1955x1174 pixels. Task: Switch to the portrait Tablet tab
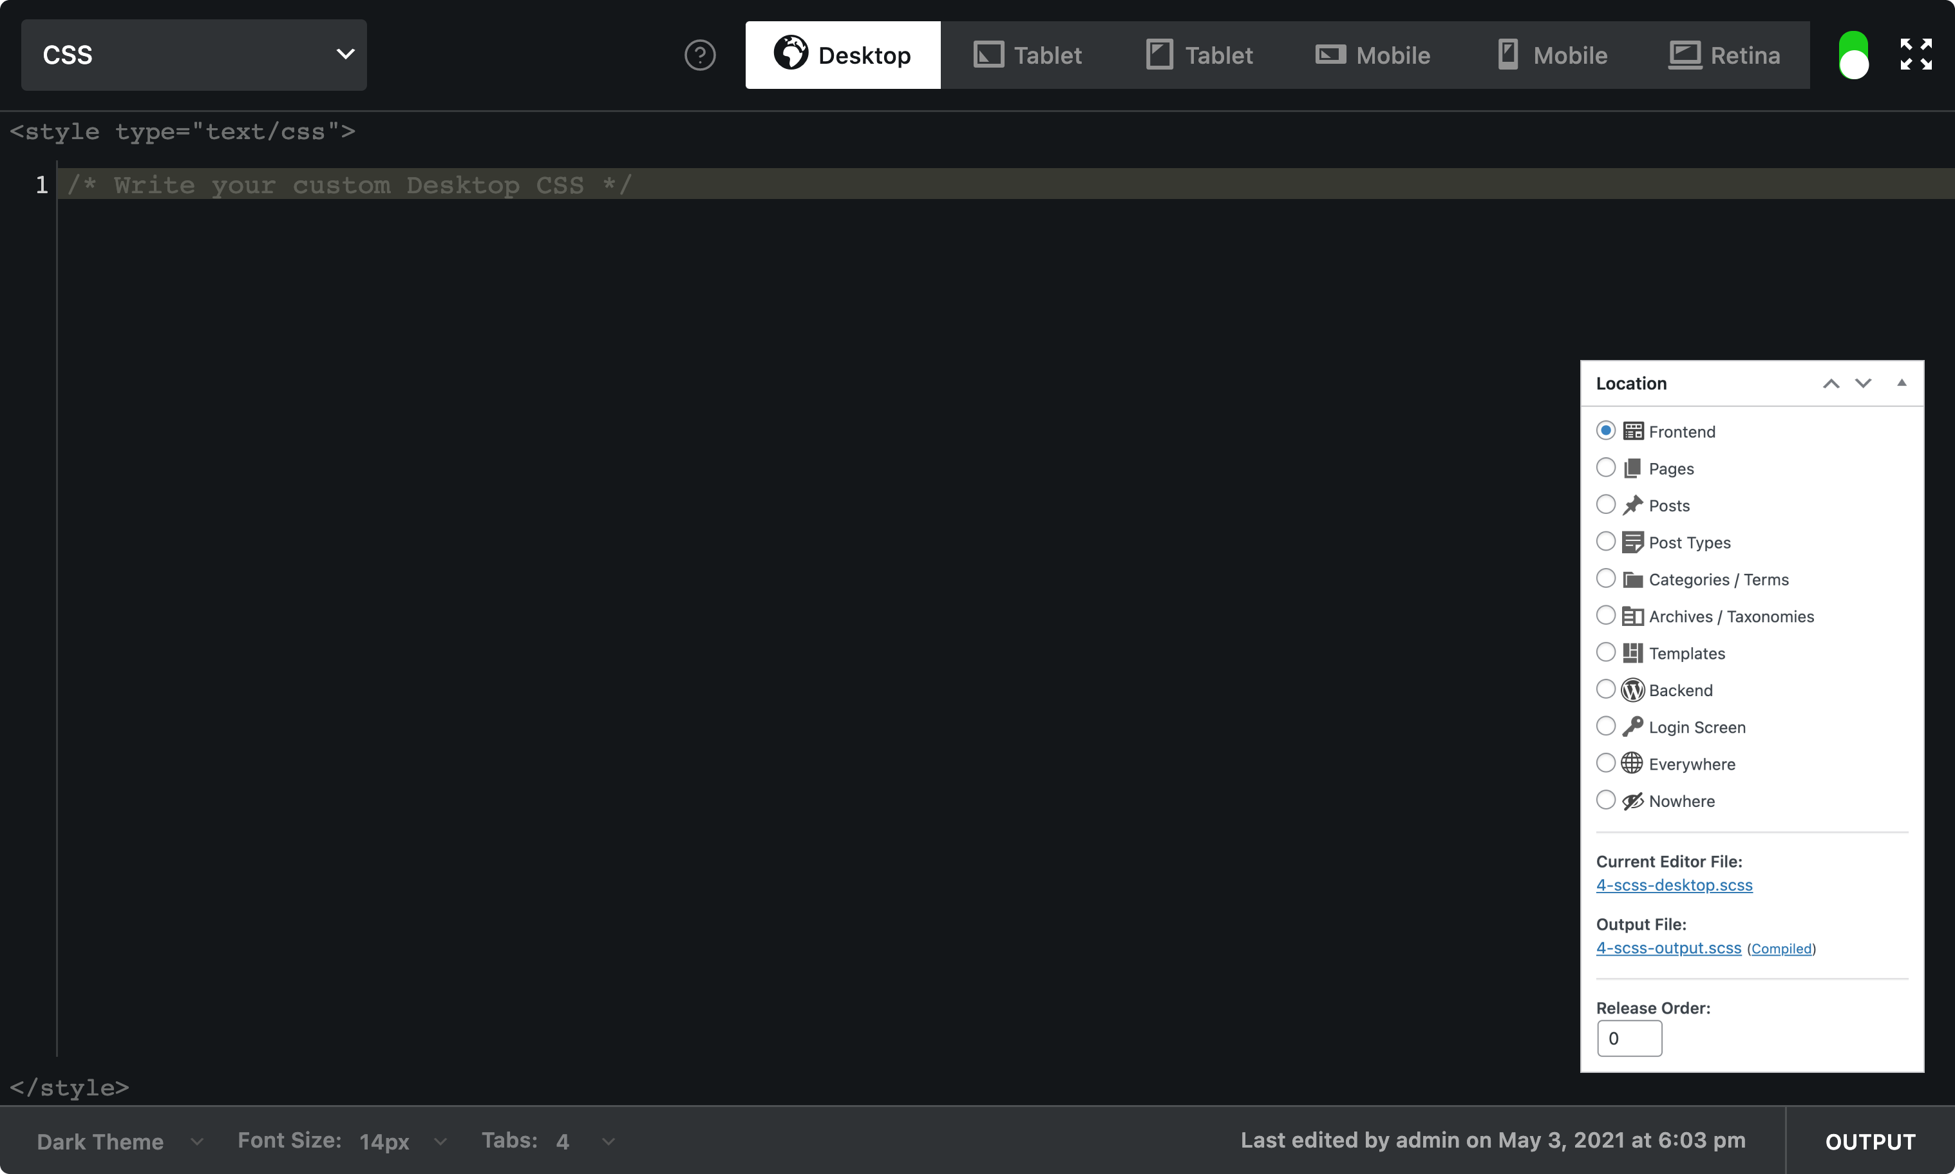(x=1196, y=55)
